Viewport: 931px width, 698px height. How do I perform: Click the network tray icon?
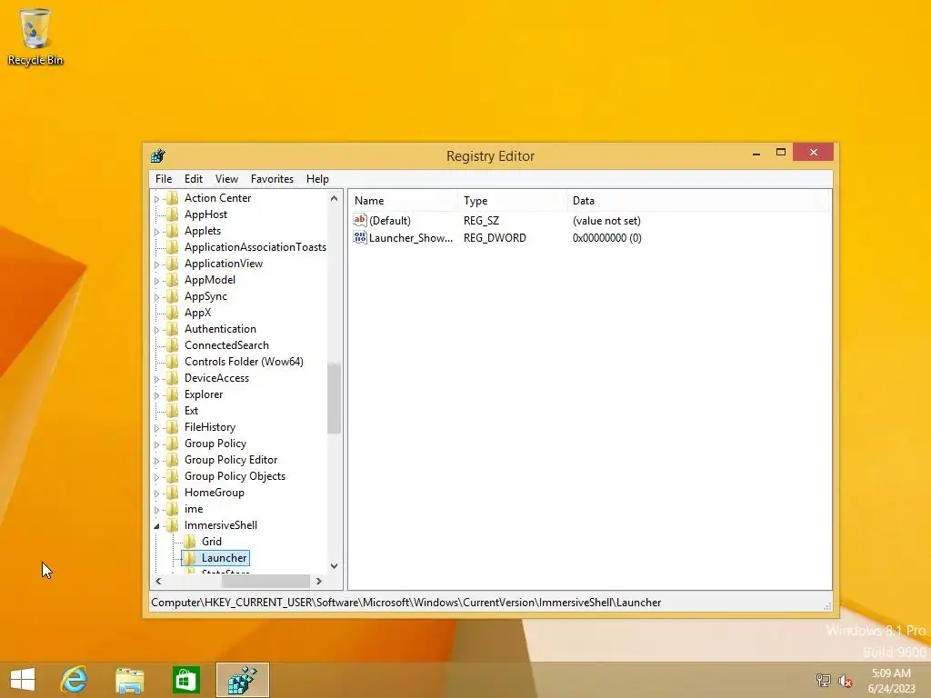pyautogui.click(x=823, y=680)
